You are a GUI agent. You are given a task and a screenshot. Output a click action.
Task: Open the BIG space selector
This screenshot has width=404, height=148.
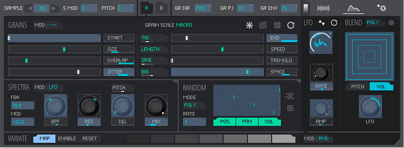pos(154,72)
